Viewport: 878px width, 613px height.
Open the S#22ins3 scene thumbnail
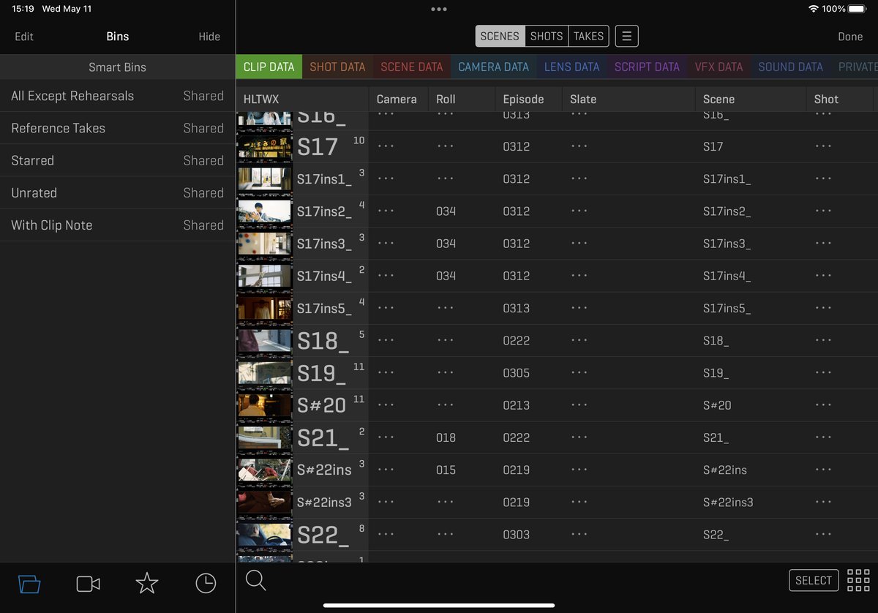264,502
